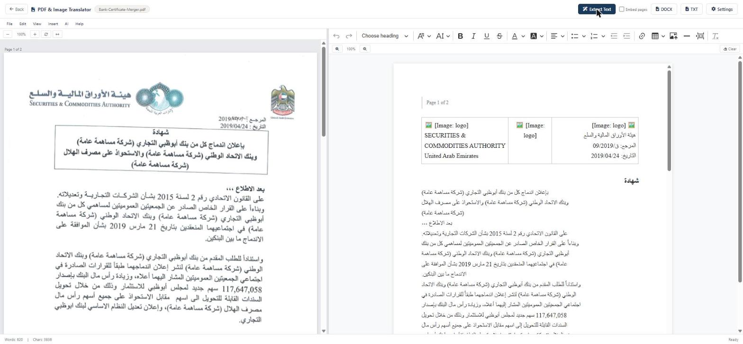Insert a page break
The width and height of the screenshot is (743, 344).
(x=700, y=36)
